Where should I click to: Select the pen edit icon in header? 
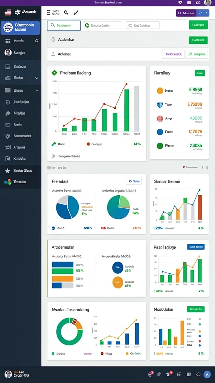pyautogui.click(x=76, y=12)
